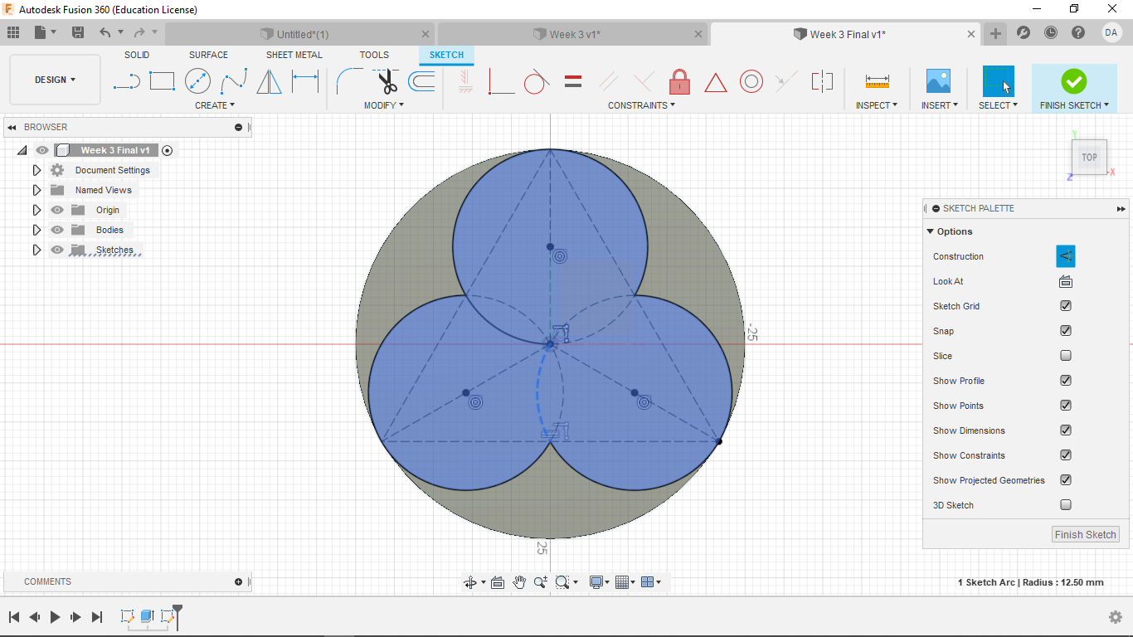
Task: Open the Data Panel grid icon
Action: pos(13,33)
